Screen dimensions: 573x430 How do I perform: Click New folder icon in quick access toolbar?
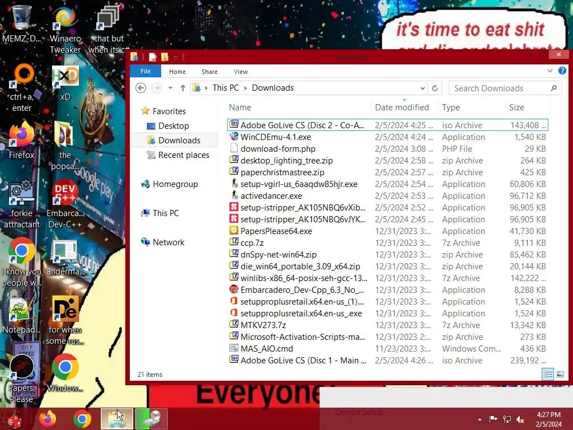(x=165, y=57)
